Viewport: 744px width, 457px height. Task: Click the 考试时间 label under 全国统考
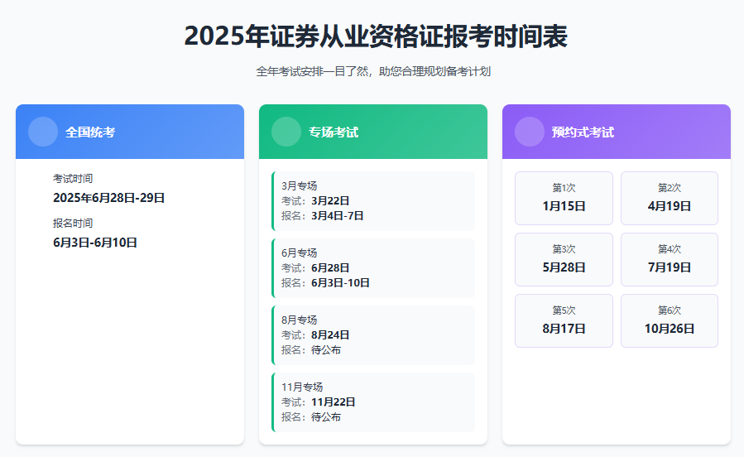pyautogui.click(x=73, y=179)
